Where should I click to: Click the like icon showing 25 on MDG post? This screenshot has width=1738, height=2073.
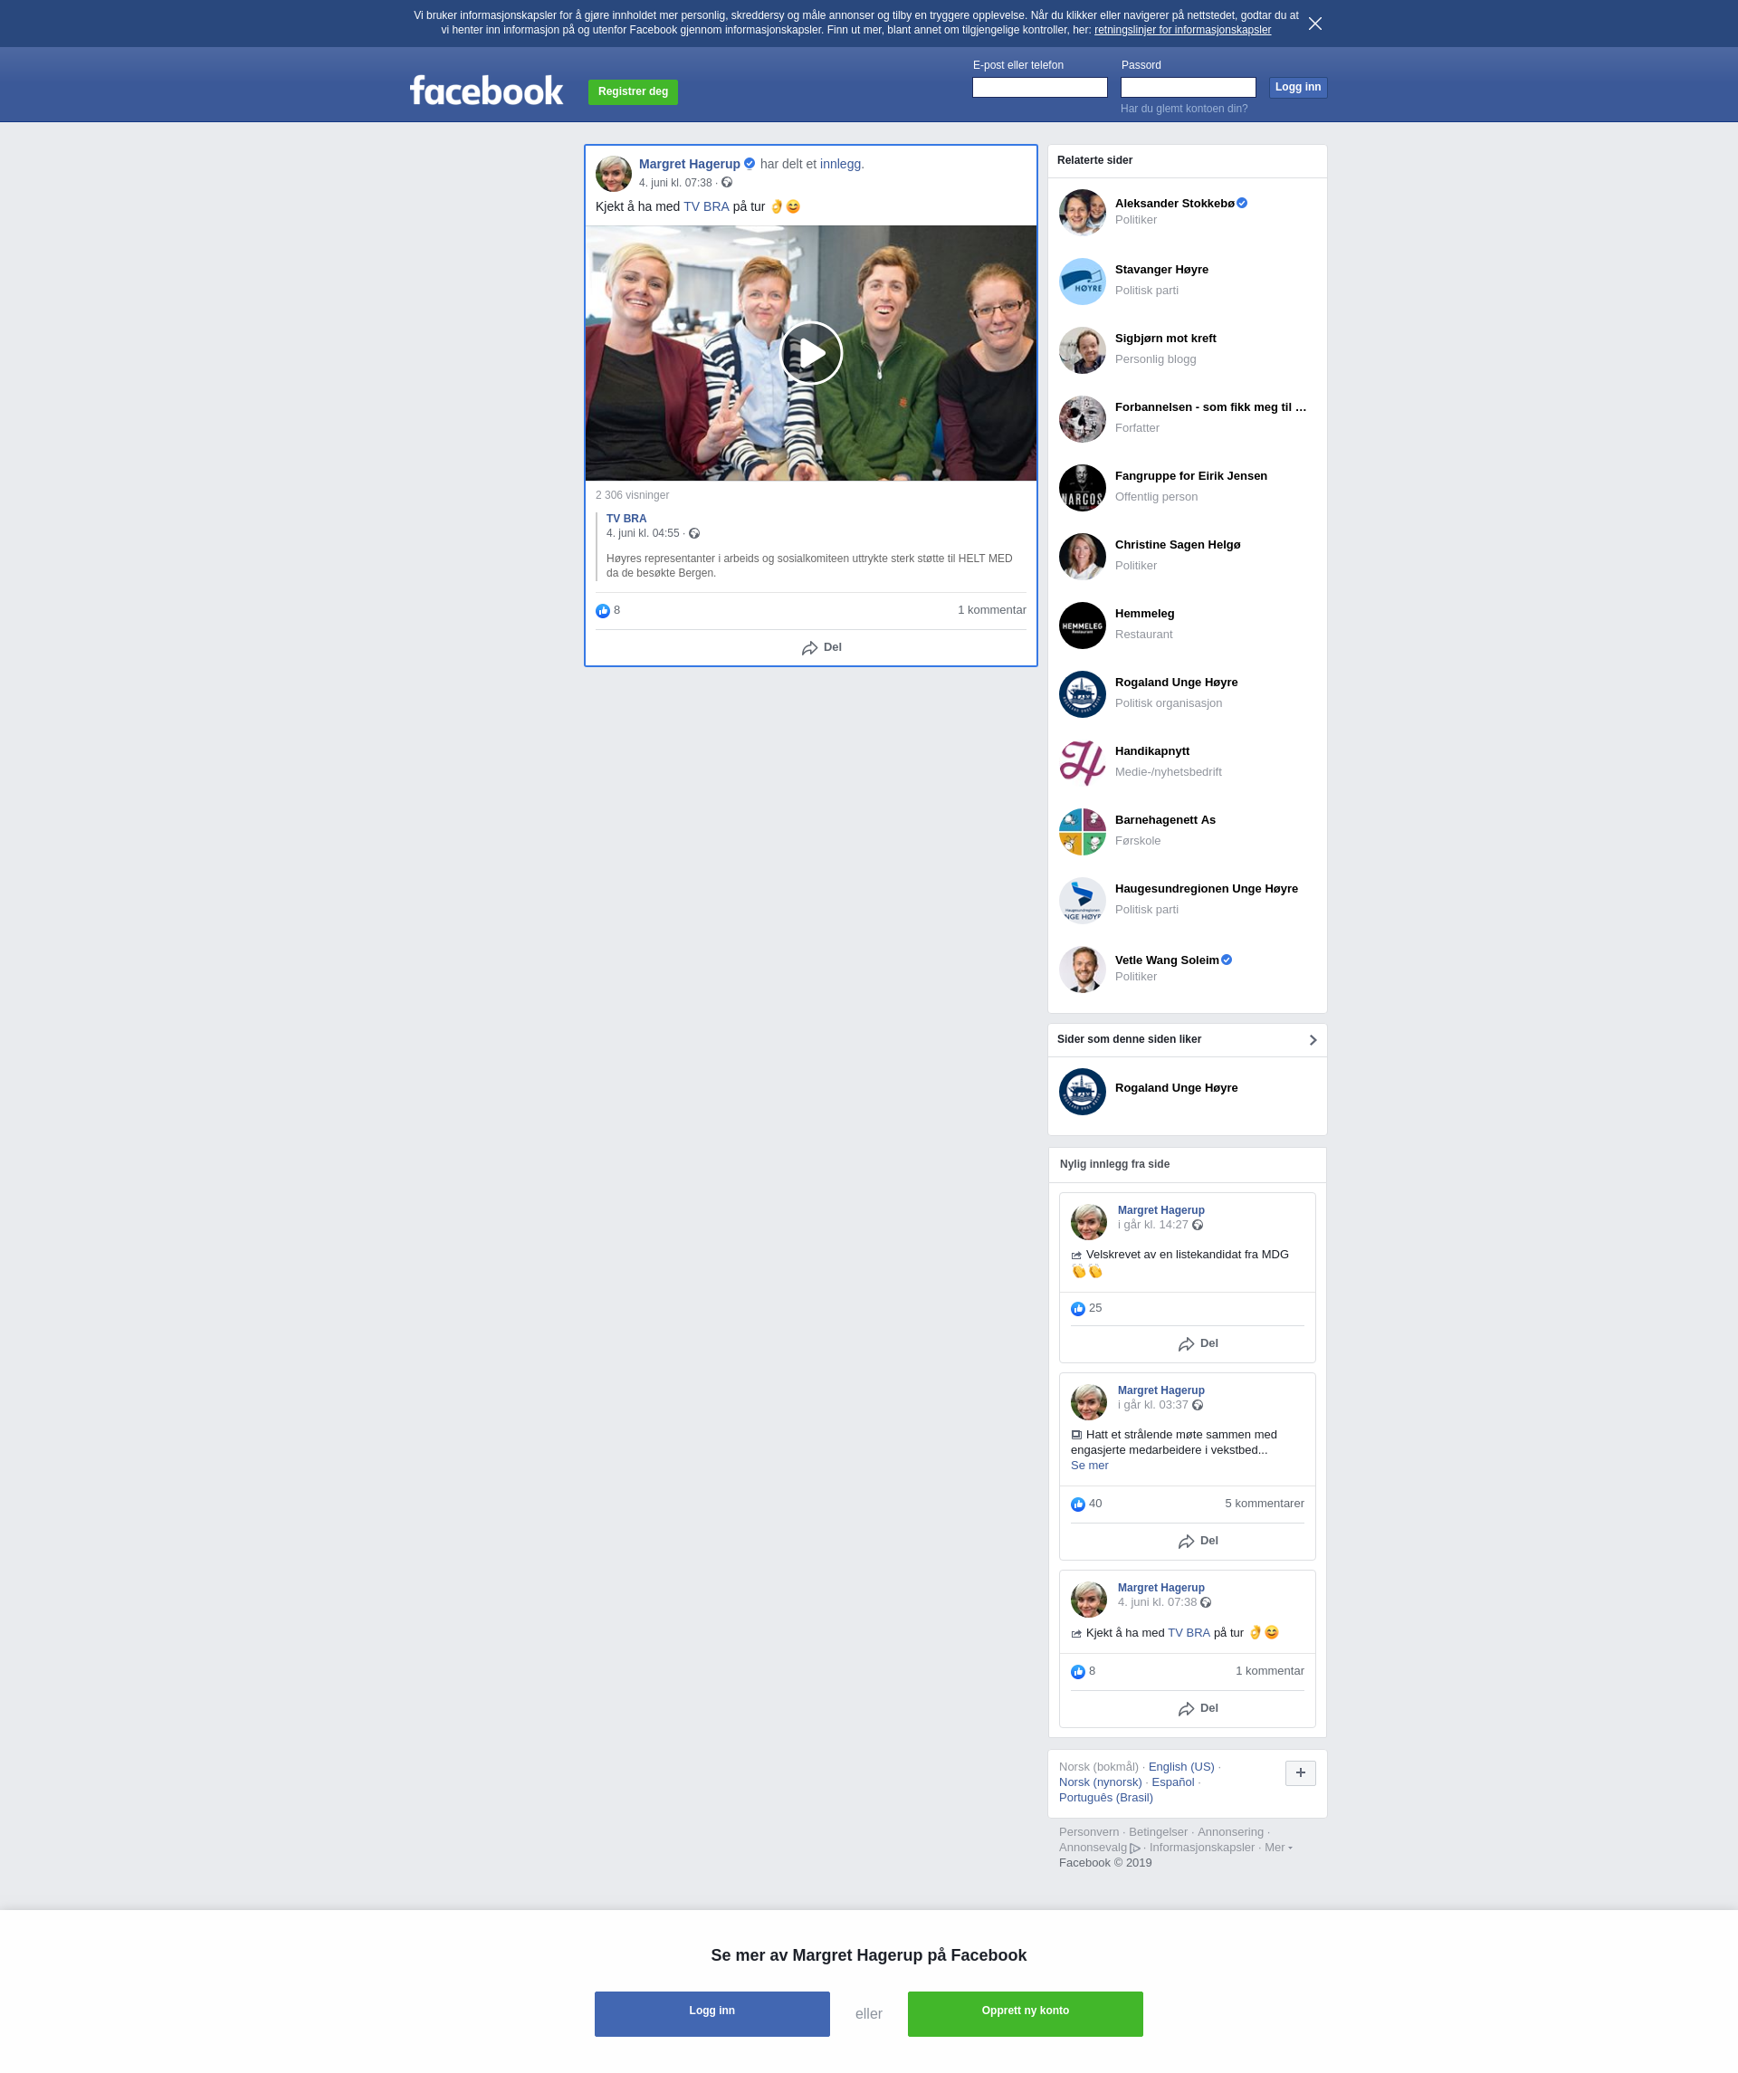point(1078,1309)
